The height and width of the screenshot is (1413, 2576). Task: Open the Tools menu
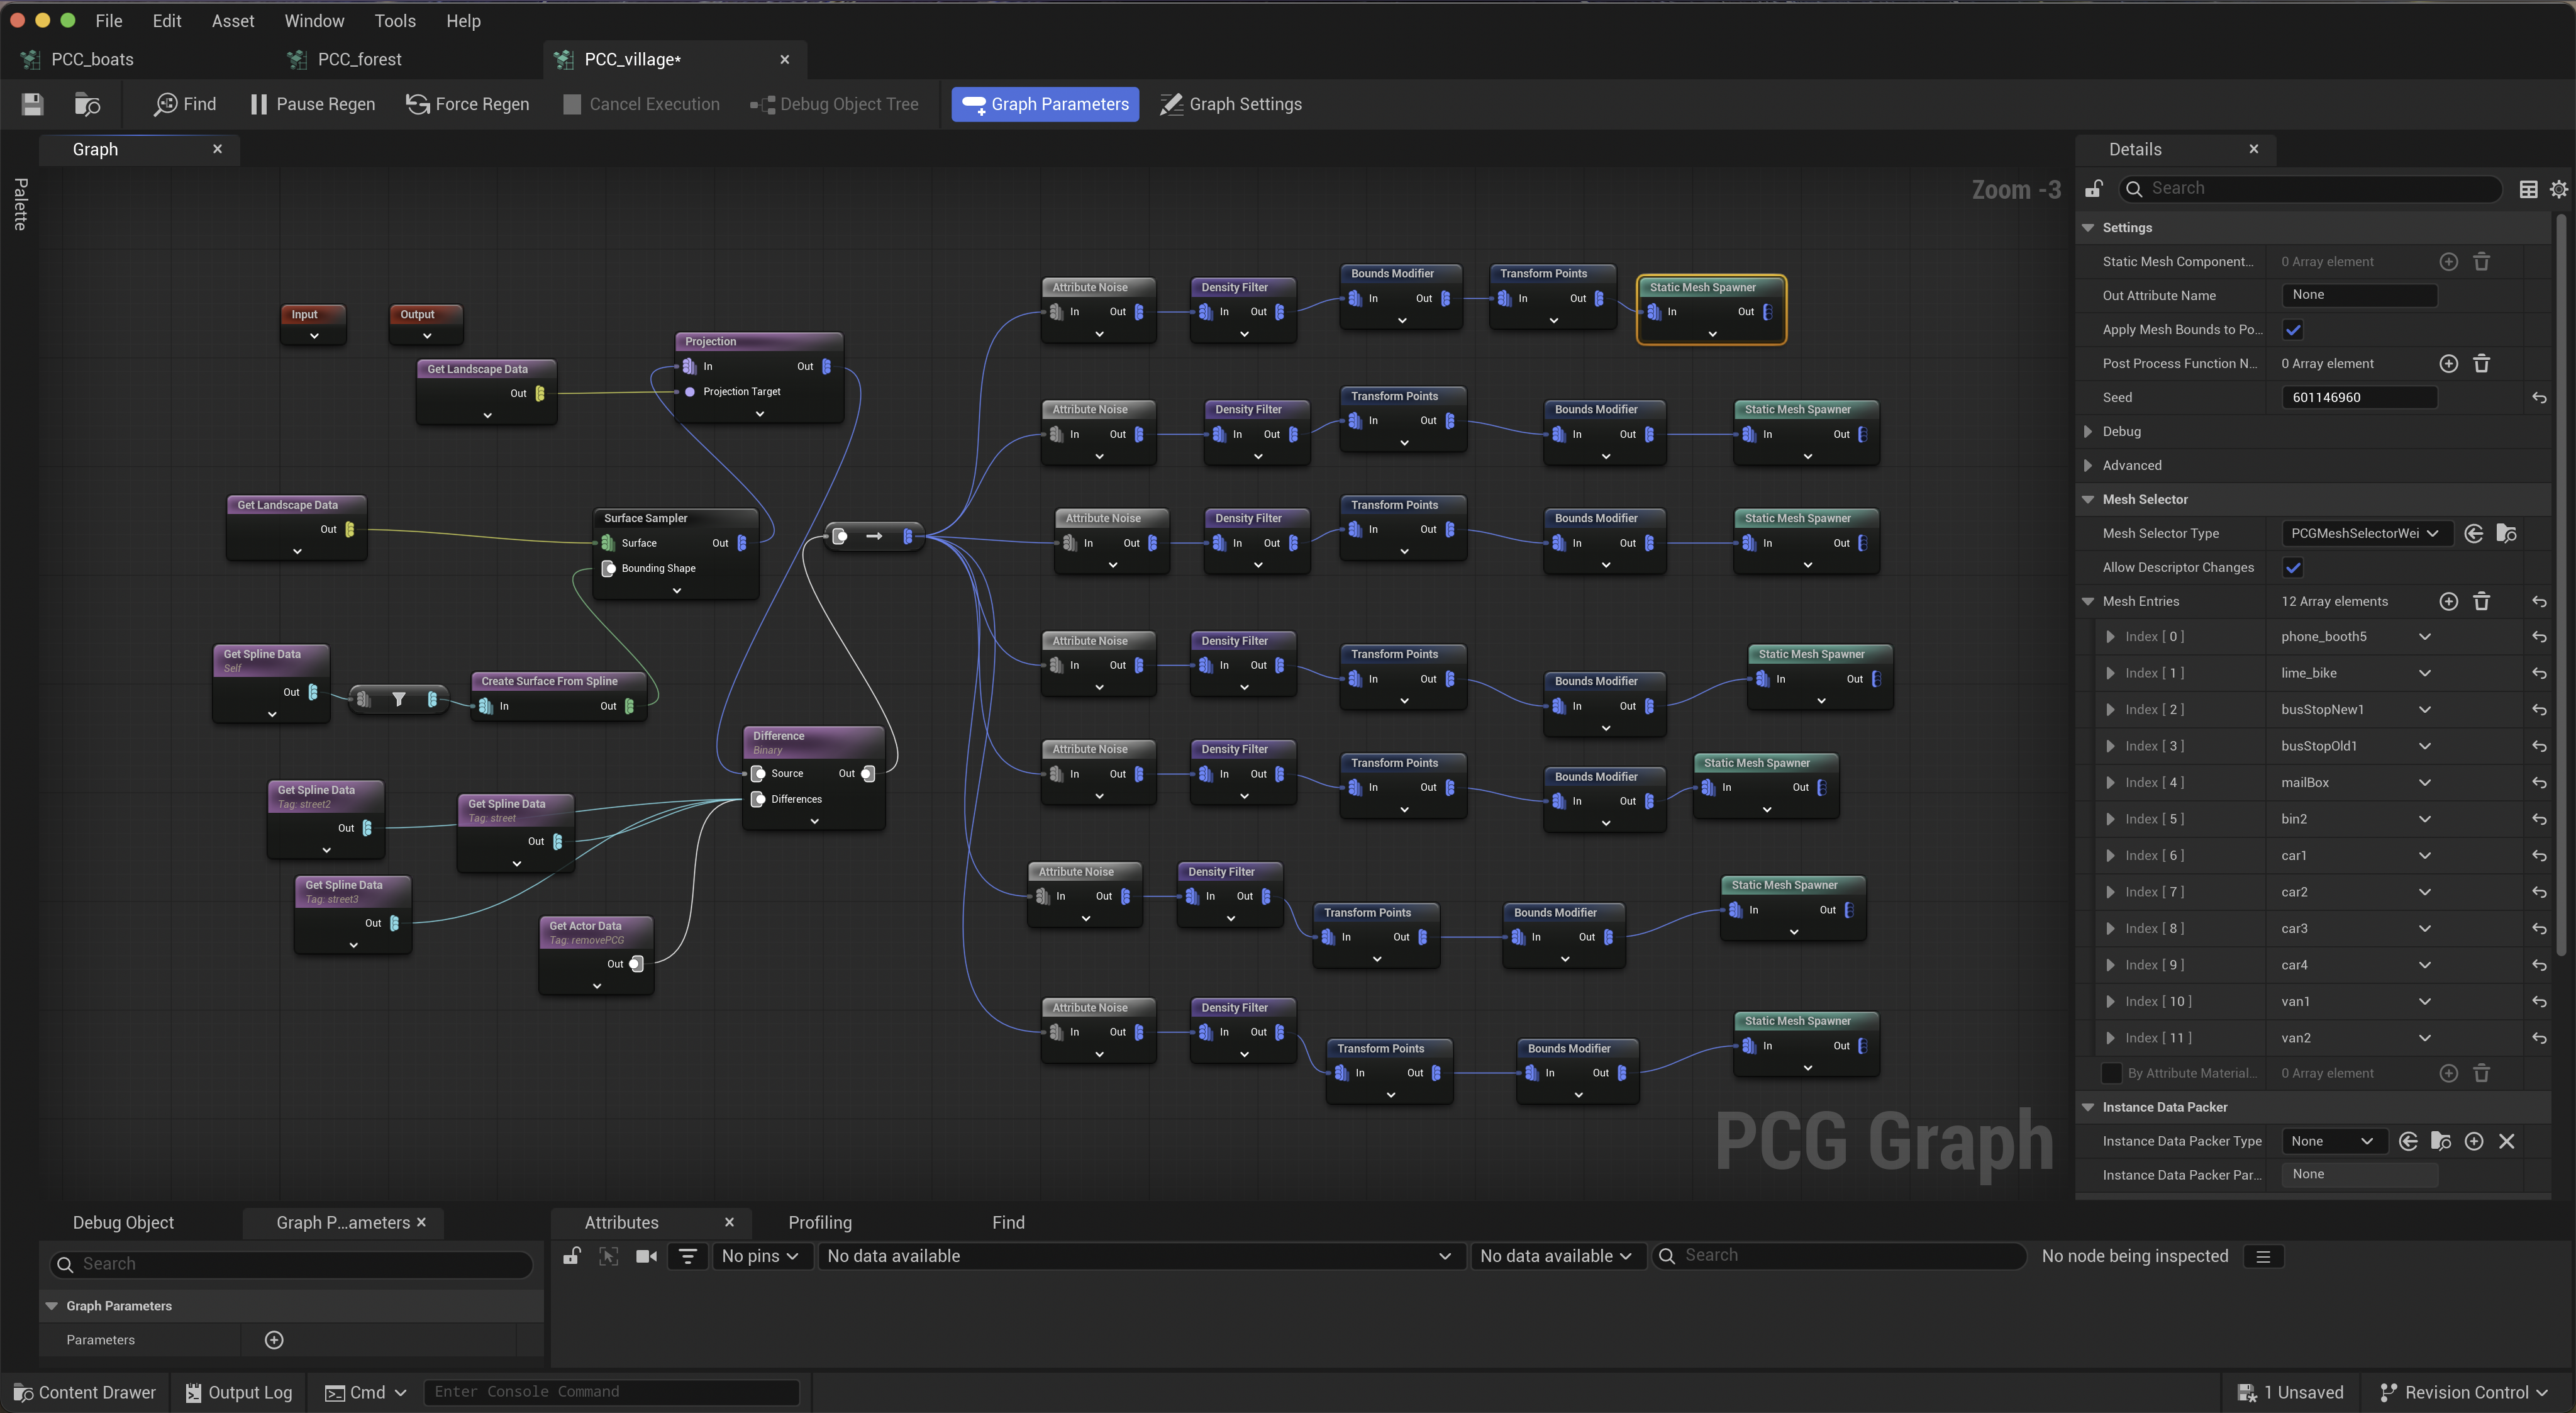[394, 21]
